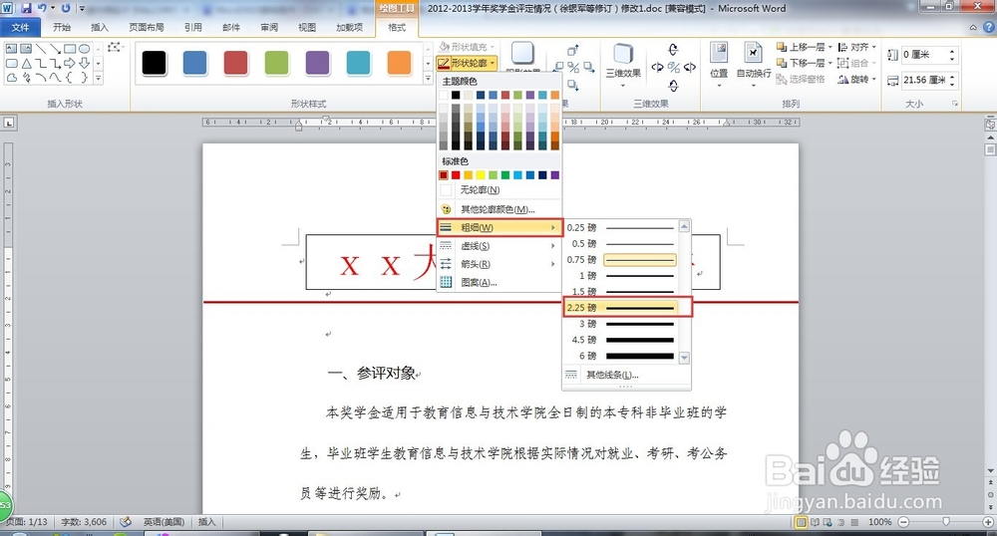This screenshot has width=997, height=536.
Task: Increase the shape height spinner
Action: 952,51
